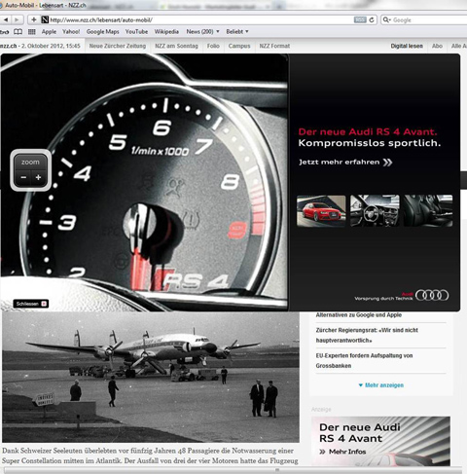Open Alternativen zu Google und Apple headline

359,315
